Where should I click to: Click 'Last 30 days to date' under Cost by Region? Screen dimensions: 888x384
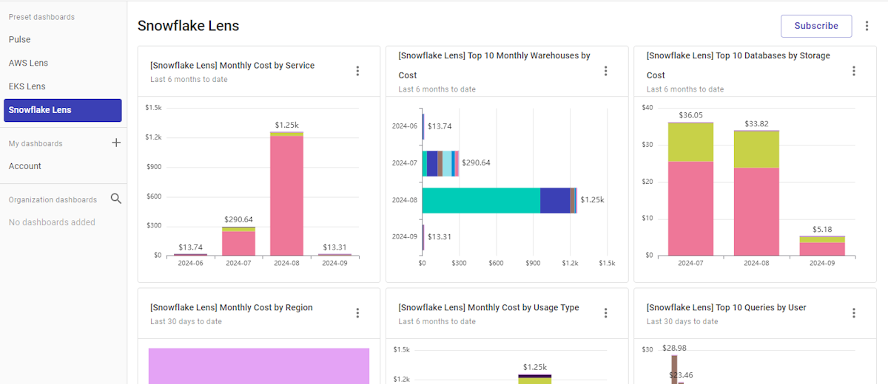186,322
